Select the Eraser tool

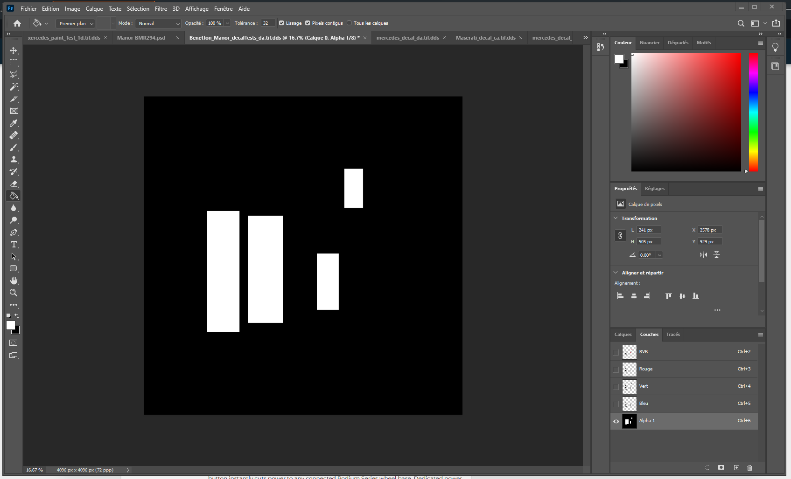coord(14,184)
